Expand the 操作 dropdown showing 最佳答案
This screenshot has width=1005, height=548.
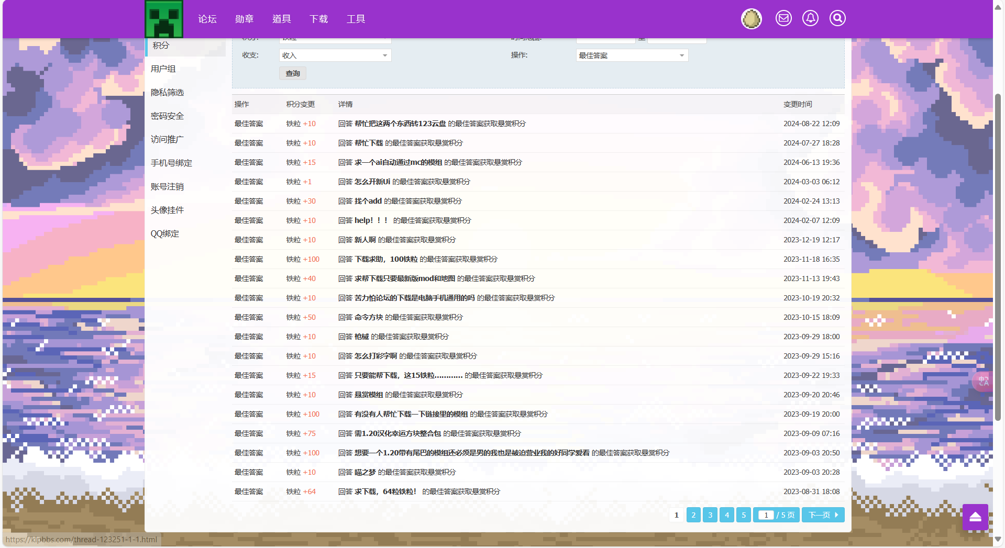(632, 55)
